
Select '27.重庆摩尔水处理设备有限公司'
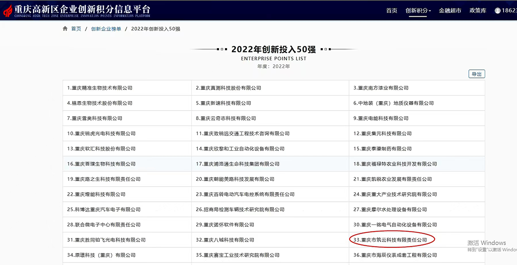point(390,210)
